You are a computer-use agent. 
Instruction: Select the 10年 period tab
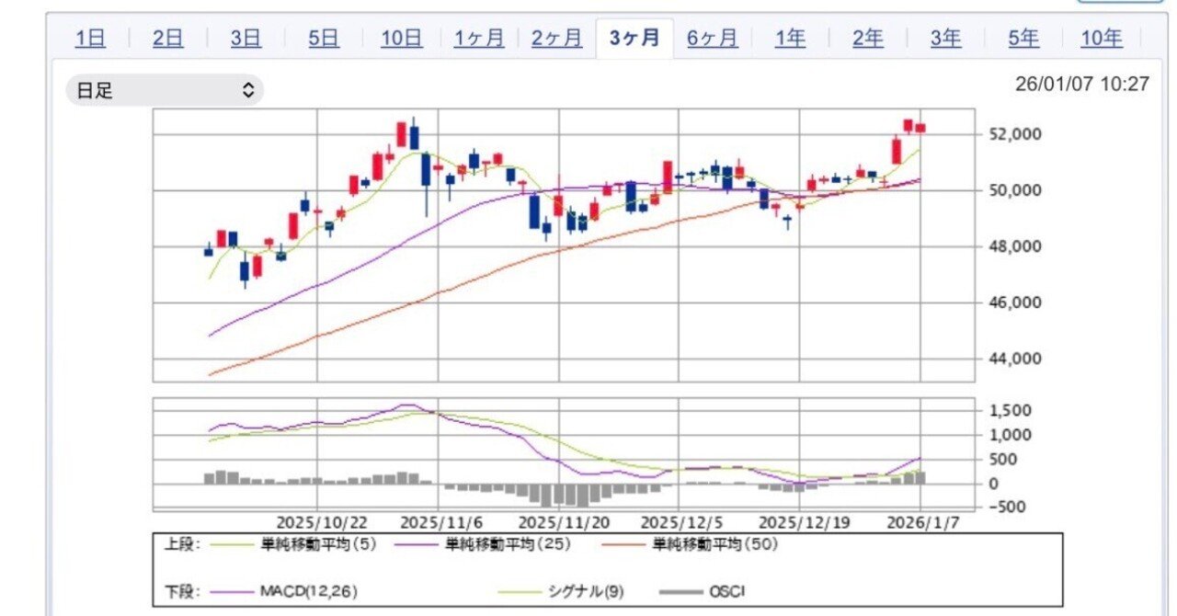pyautogui.click(x=1101, y=39)
